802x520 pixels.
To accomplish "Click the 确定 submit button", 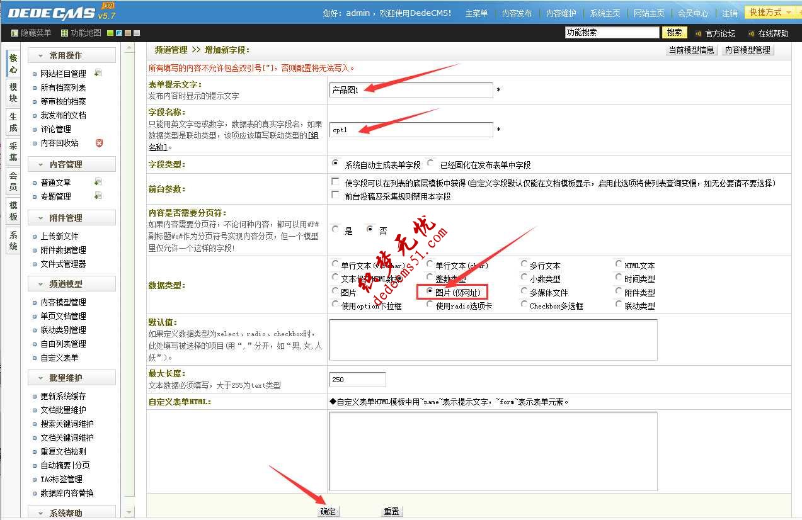I will (328, 512).
